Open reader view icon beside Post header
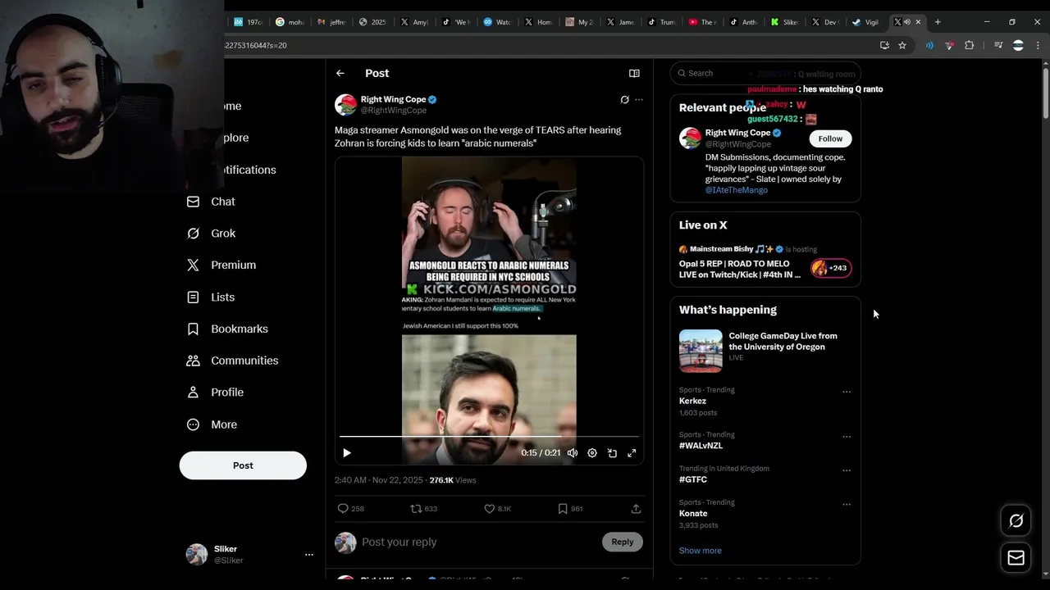This screenshot has height=590, width=1050. (634, 74)
